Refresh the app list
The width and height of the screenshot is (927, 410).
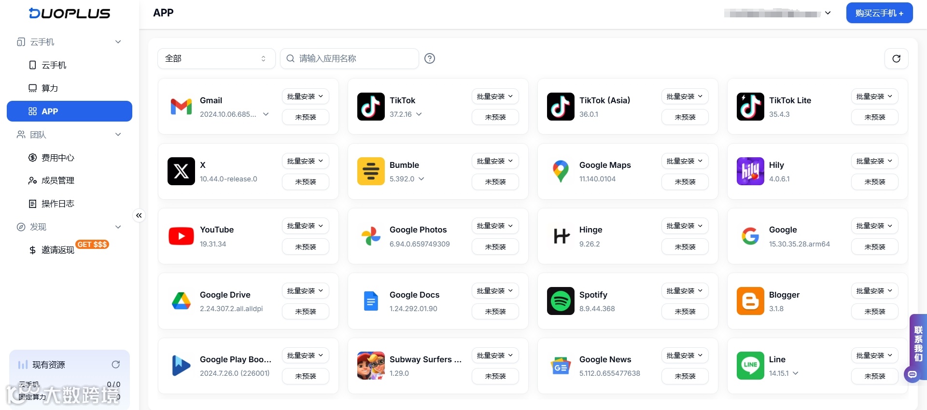point(897,58)
